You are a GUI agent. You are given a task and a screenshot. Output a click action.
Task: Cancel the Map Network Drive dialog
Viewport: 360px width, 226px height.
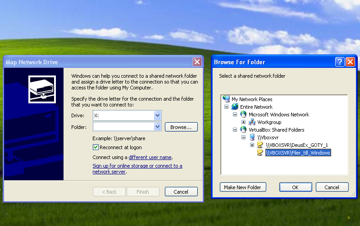(181, 192)
